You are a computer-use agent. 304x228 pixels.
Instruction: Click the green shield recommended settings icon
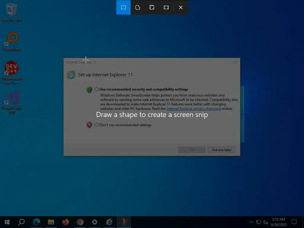pyautogui.click(x=89, y=90)
